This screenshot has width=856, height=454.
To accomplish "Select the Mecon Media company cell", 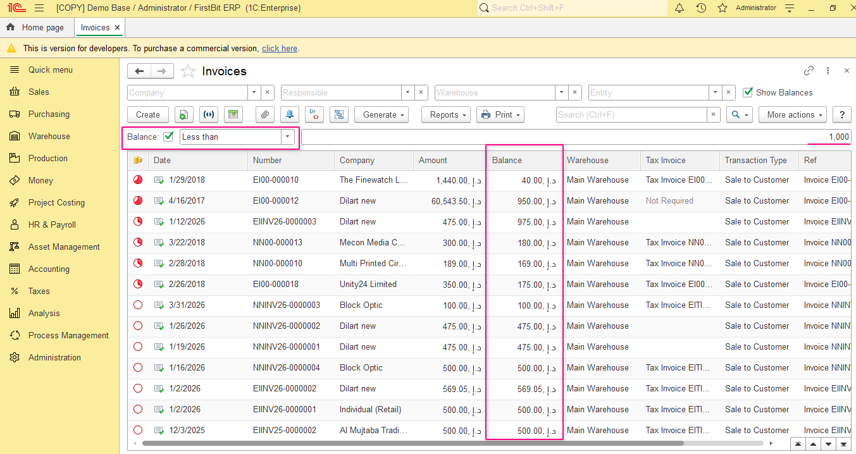I will coord(373,242).
